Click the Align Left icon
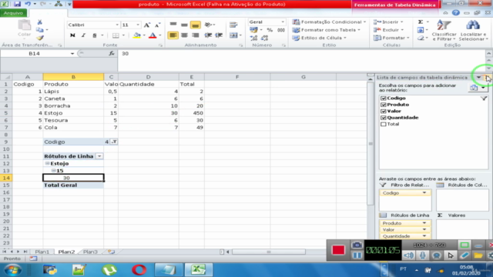 point(173,35)
